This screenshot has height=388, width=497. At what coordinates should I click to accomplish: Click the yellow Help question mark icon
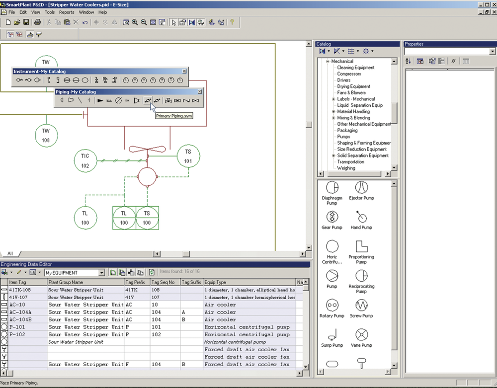point(232,22)
